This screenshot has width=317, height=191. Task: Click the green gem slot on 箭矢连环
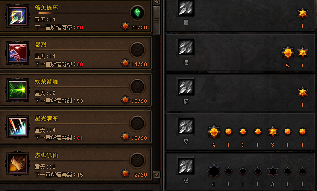[138, 13]
